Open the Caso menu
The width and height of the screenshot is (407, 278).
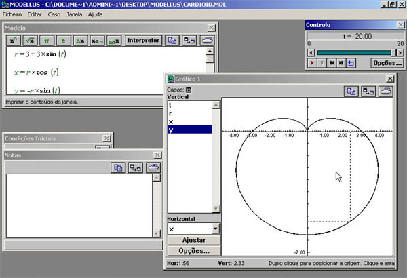[54, 14]
